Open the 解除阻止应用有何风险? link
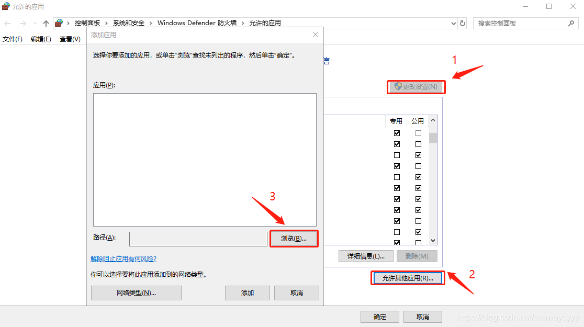Image resolution: width=584 pixels, height=327 pixels. point(123,258)
